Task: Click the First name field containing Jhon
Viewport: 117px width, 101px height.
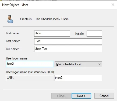Action: (x=52, y=33)
